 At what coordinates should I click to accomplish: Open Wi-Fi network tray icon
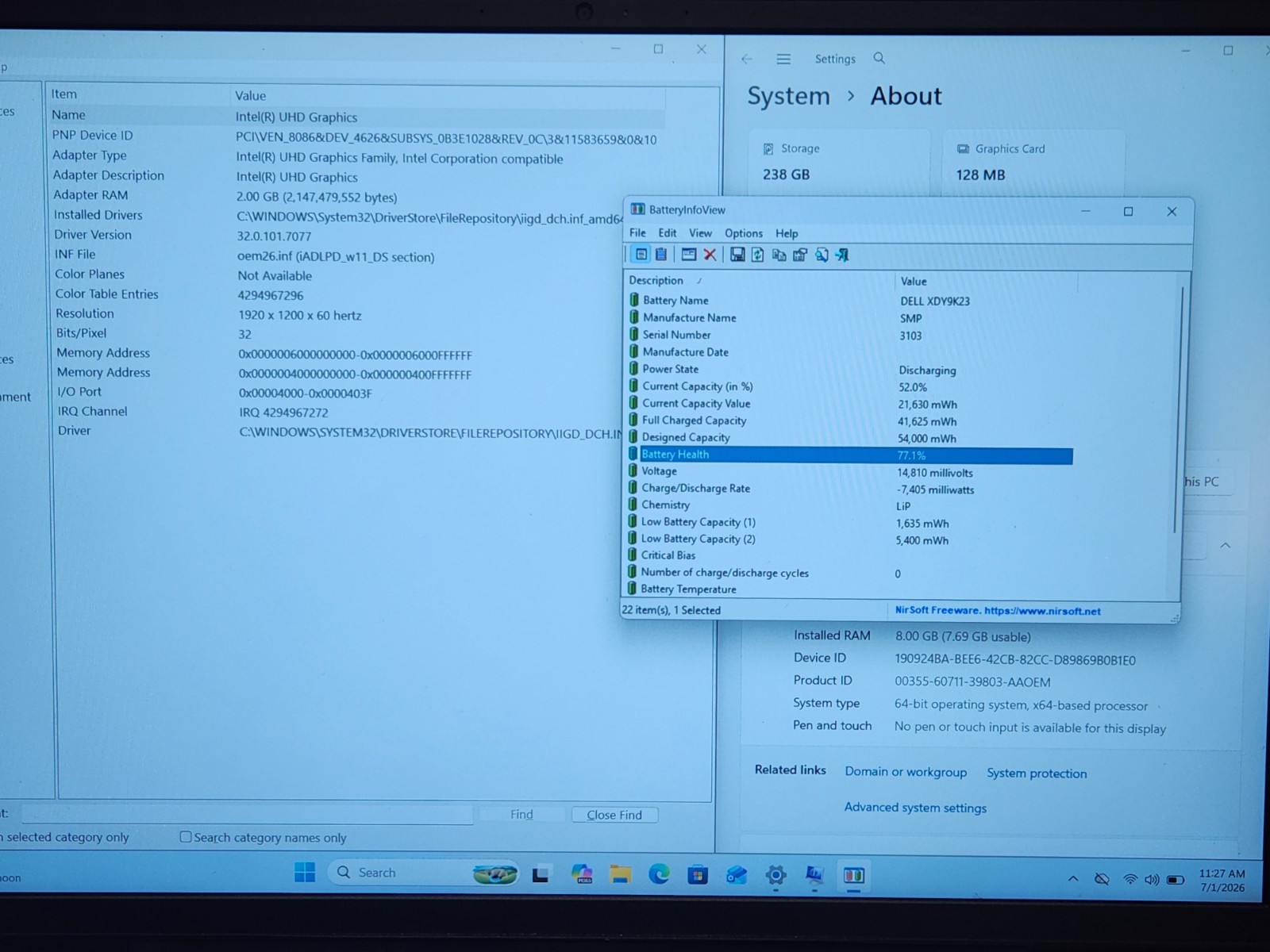click(x=1130, y=879)
